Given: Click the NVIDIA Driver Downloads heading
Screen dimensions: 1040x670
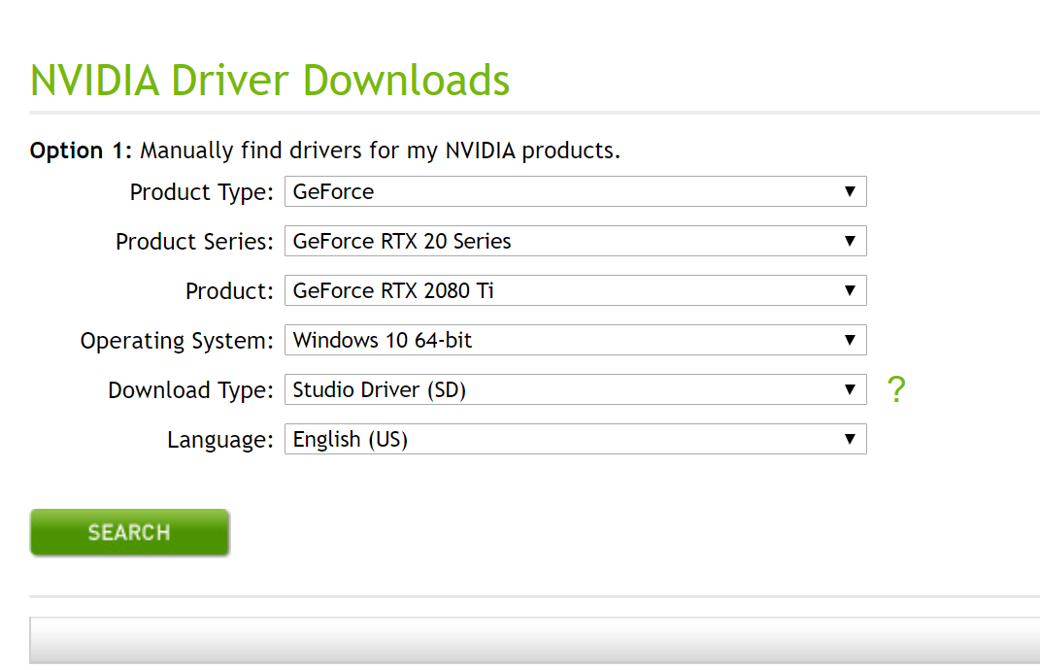Looking at the screenshot, I should coord(270,81).
